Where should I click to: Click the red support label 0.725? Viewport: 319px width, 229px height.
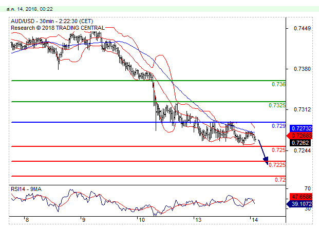(278, 150)
